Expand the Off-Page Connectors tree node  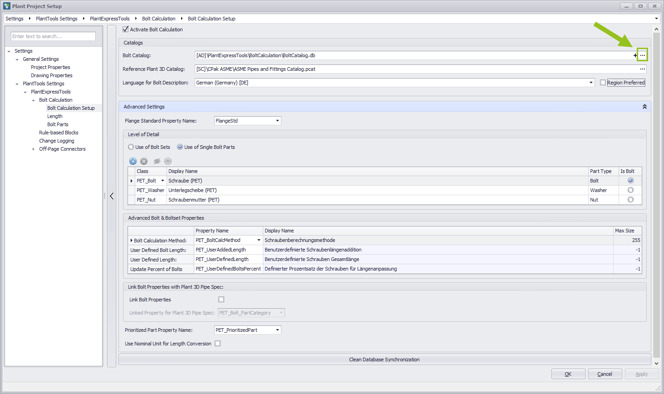point(33,149)
